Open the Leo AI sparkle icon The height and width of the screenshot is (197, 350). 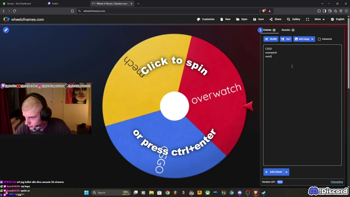pyautogui.click(x=336, y=11)
